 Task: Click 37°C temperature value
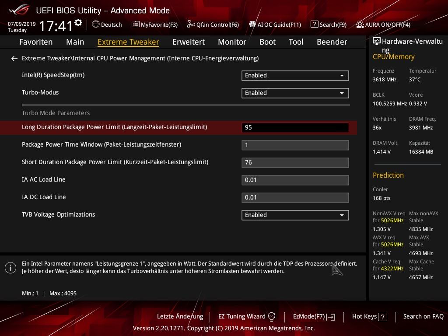(415, 80)
